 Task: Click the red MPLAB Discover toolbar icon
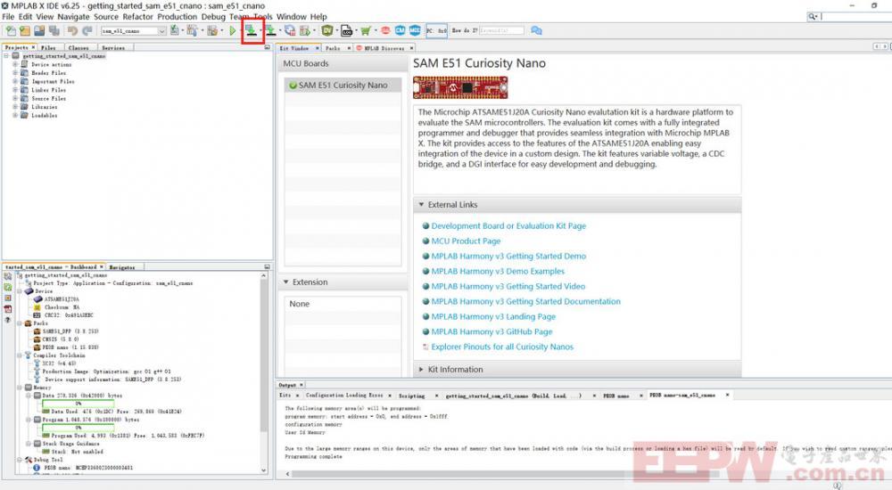(x=385, y=30)
